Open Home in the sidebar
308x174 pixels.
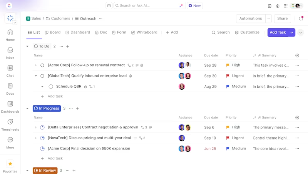[10, 35]
